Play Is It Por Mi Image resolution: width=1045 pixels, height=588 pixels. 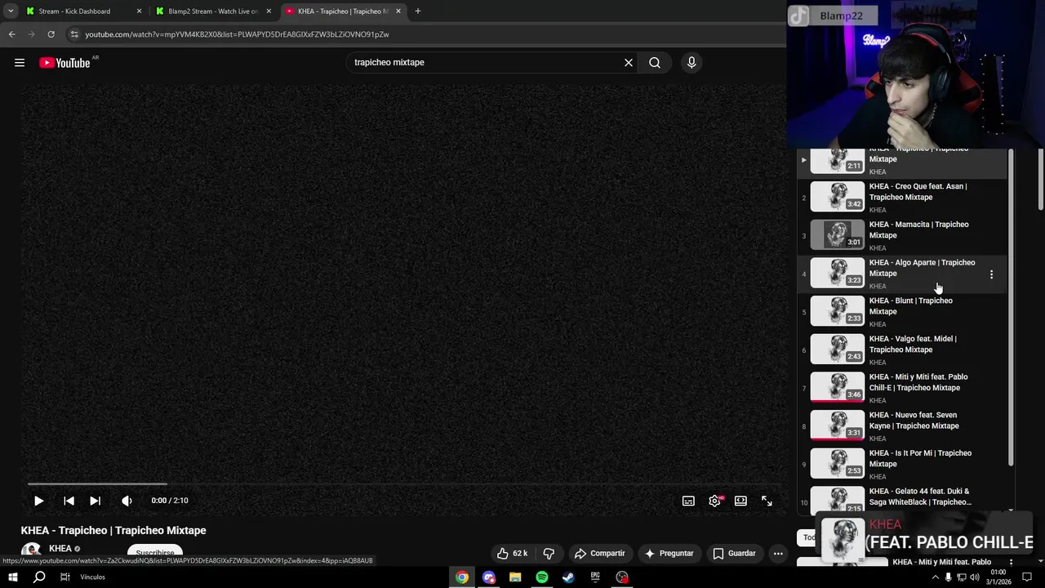click(901, 464)
